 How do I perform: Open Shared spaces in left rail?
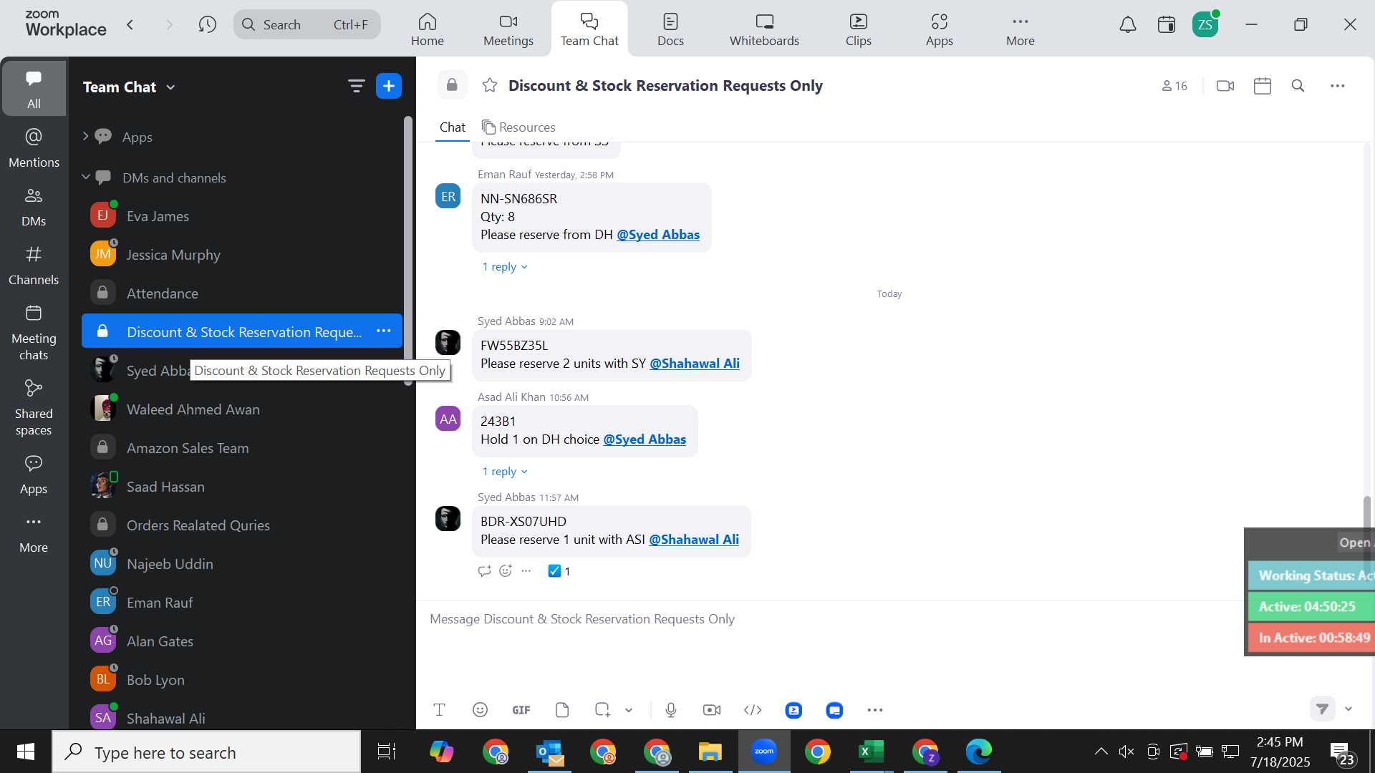(x=34, y=407)
